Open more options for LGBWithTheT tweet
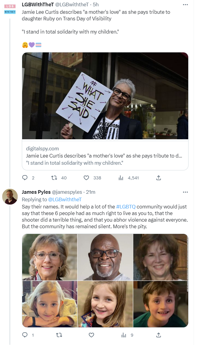Viewport: 199px width, 345px height. (185, 5)
